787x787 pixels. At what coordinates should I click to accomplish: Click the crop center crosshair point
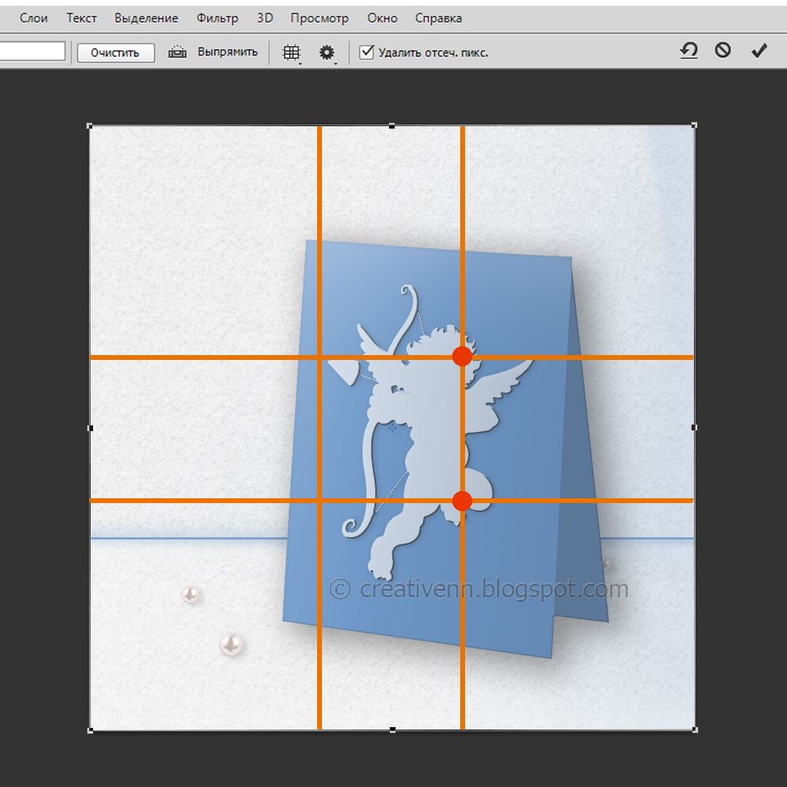pos(392,428)
